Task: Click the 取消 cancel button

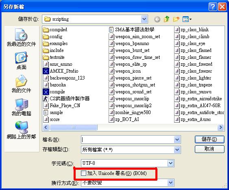Action: click(x=209, y=149)
